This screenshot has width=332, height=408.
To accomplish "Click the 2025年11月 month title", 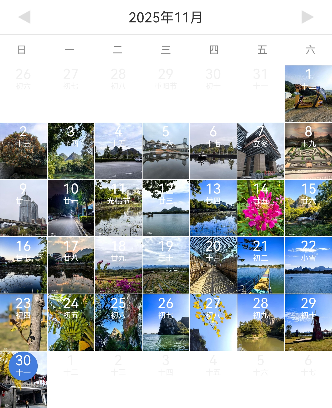I will tap(165, 17).
